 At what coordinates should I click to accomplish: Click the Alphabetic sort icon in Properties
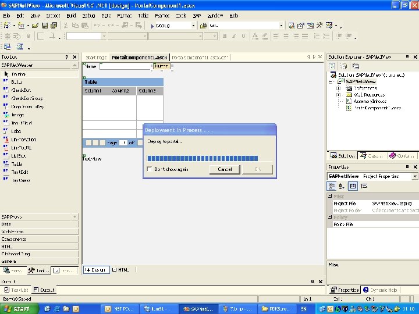[x=342, y=186]
